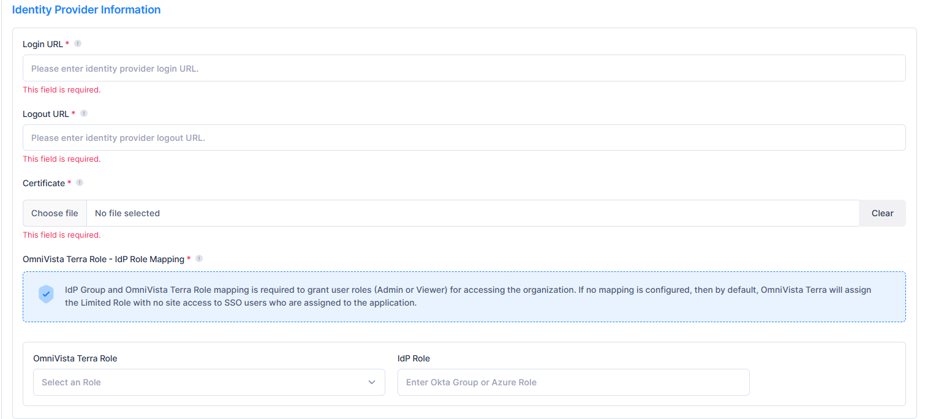Clear the selected certificate file
The image size is (925, 419).
(x=882, y=213)
